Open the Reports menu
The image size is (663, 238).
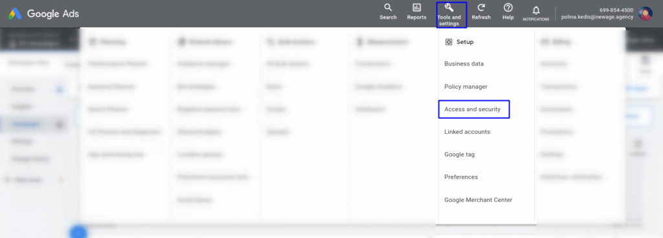tap(416, 12)
